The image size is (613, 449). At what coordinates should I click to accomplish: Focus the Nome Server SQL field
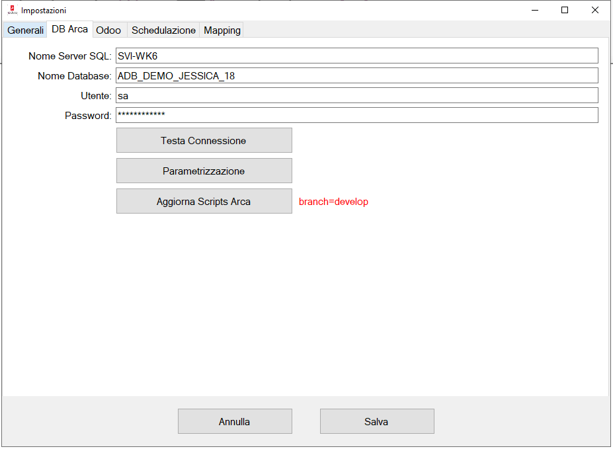[356, 56]
